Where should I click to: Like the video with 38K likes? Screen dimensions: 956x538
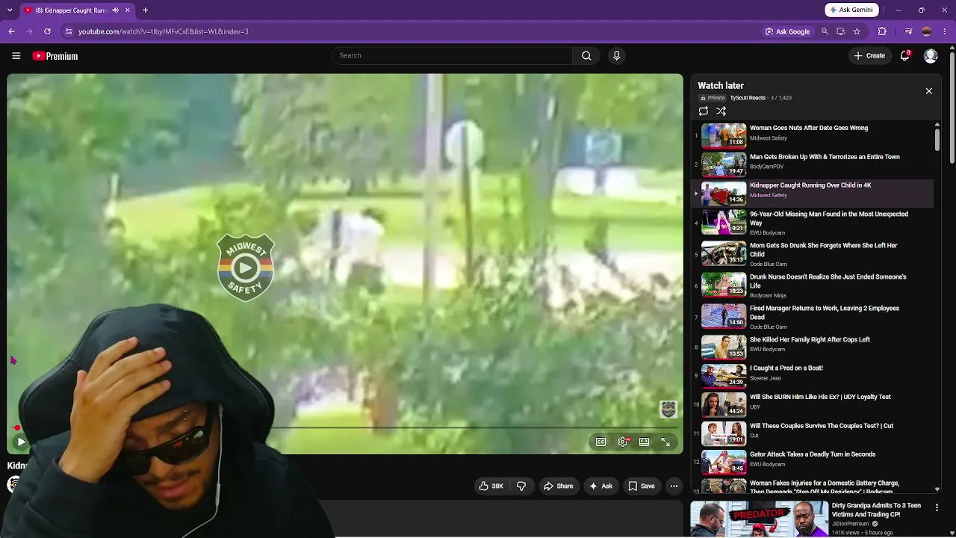tap(490, 486)
